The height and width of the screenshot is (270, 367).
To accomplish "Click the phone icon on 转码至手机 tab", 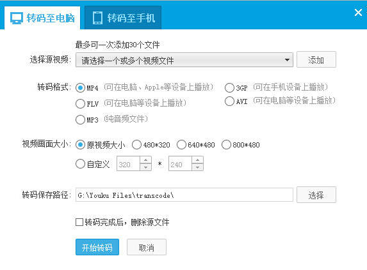I will tap(97, 18).
